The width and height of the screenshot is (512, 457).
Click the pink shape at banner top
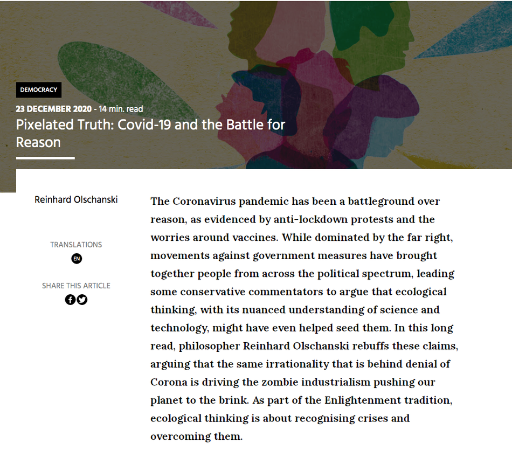click(179, 13)
